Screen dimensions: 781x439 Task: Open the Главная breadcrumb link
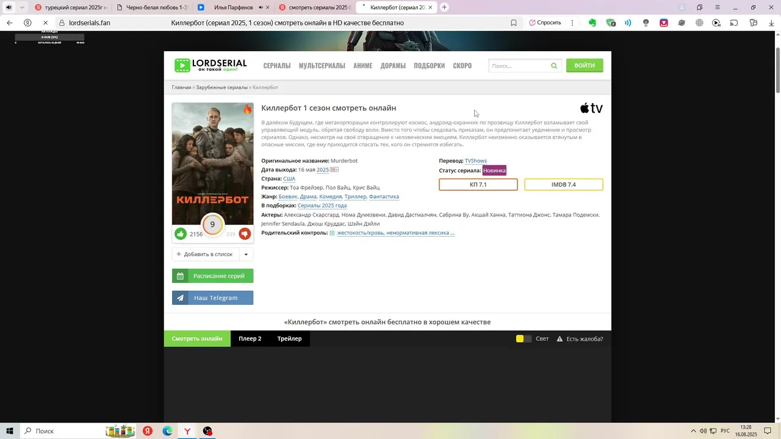tap(181, 87)
